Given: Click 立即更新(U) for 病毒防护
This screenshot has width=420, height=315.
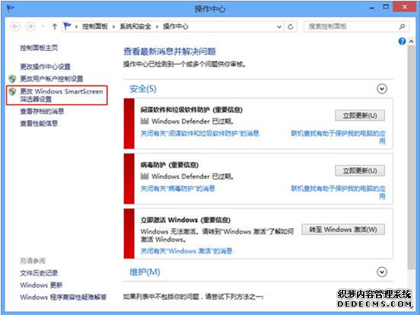Looking at the screenshot, I should click(x=360, y=170).
